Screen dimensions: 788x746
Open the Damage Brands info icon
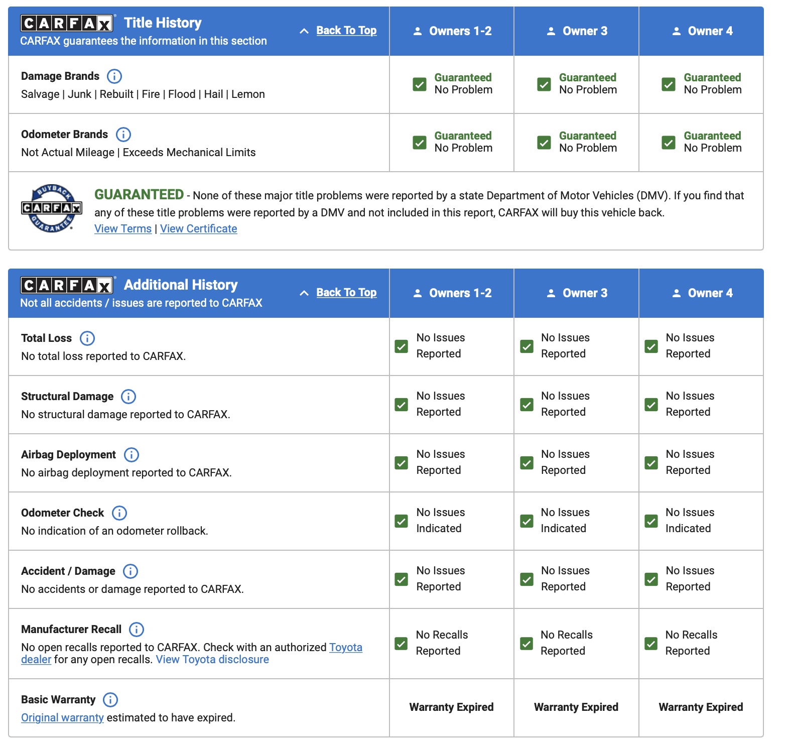tap(114, 76)
